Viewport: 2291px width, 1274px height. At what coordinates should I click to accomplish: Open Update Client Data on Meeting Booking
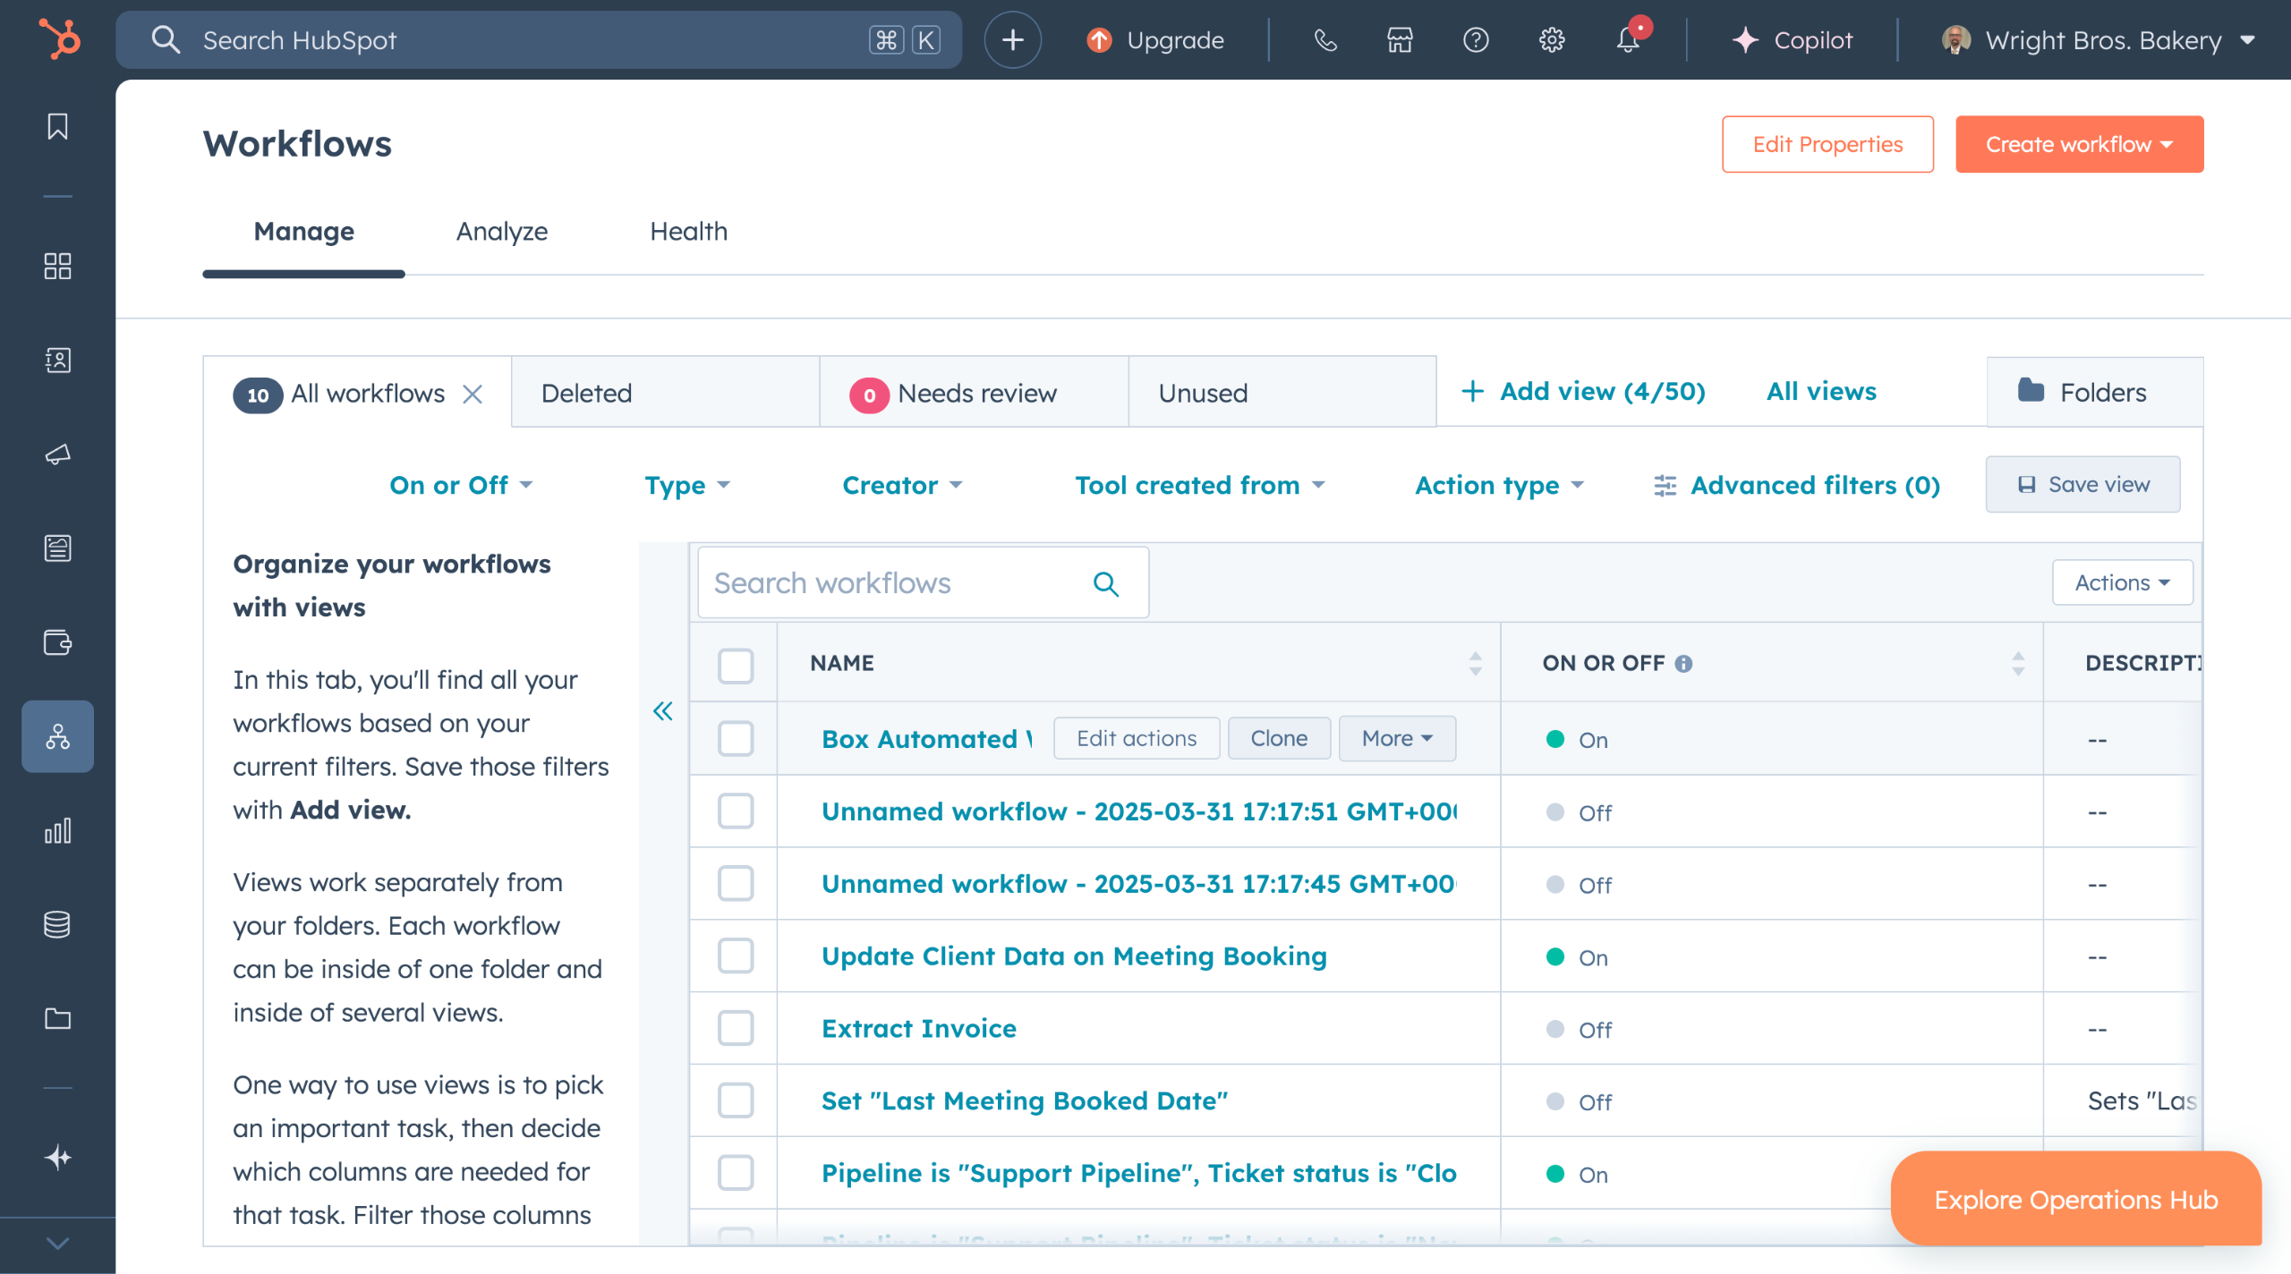pos(1074,956)
